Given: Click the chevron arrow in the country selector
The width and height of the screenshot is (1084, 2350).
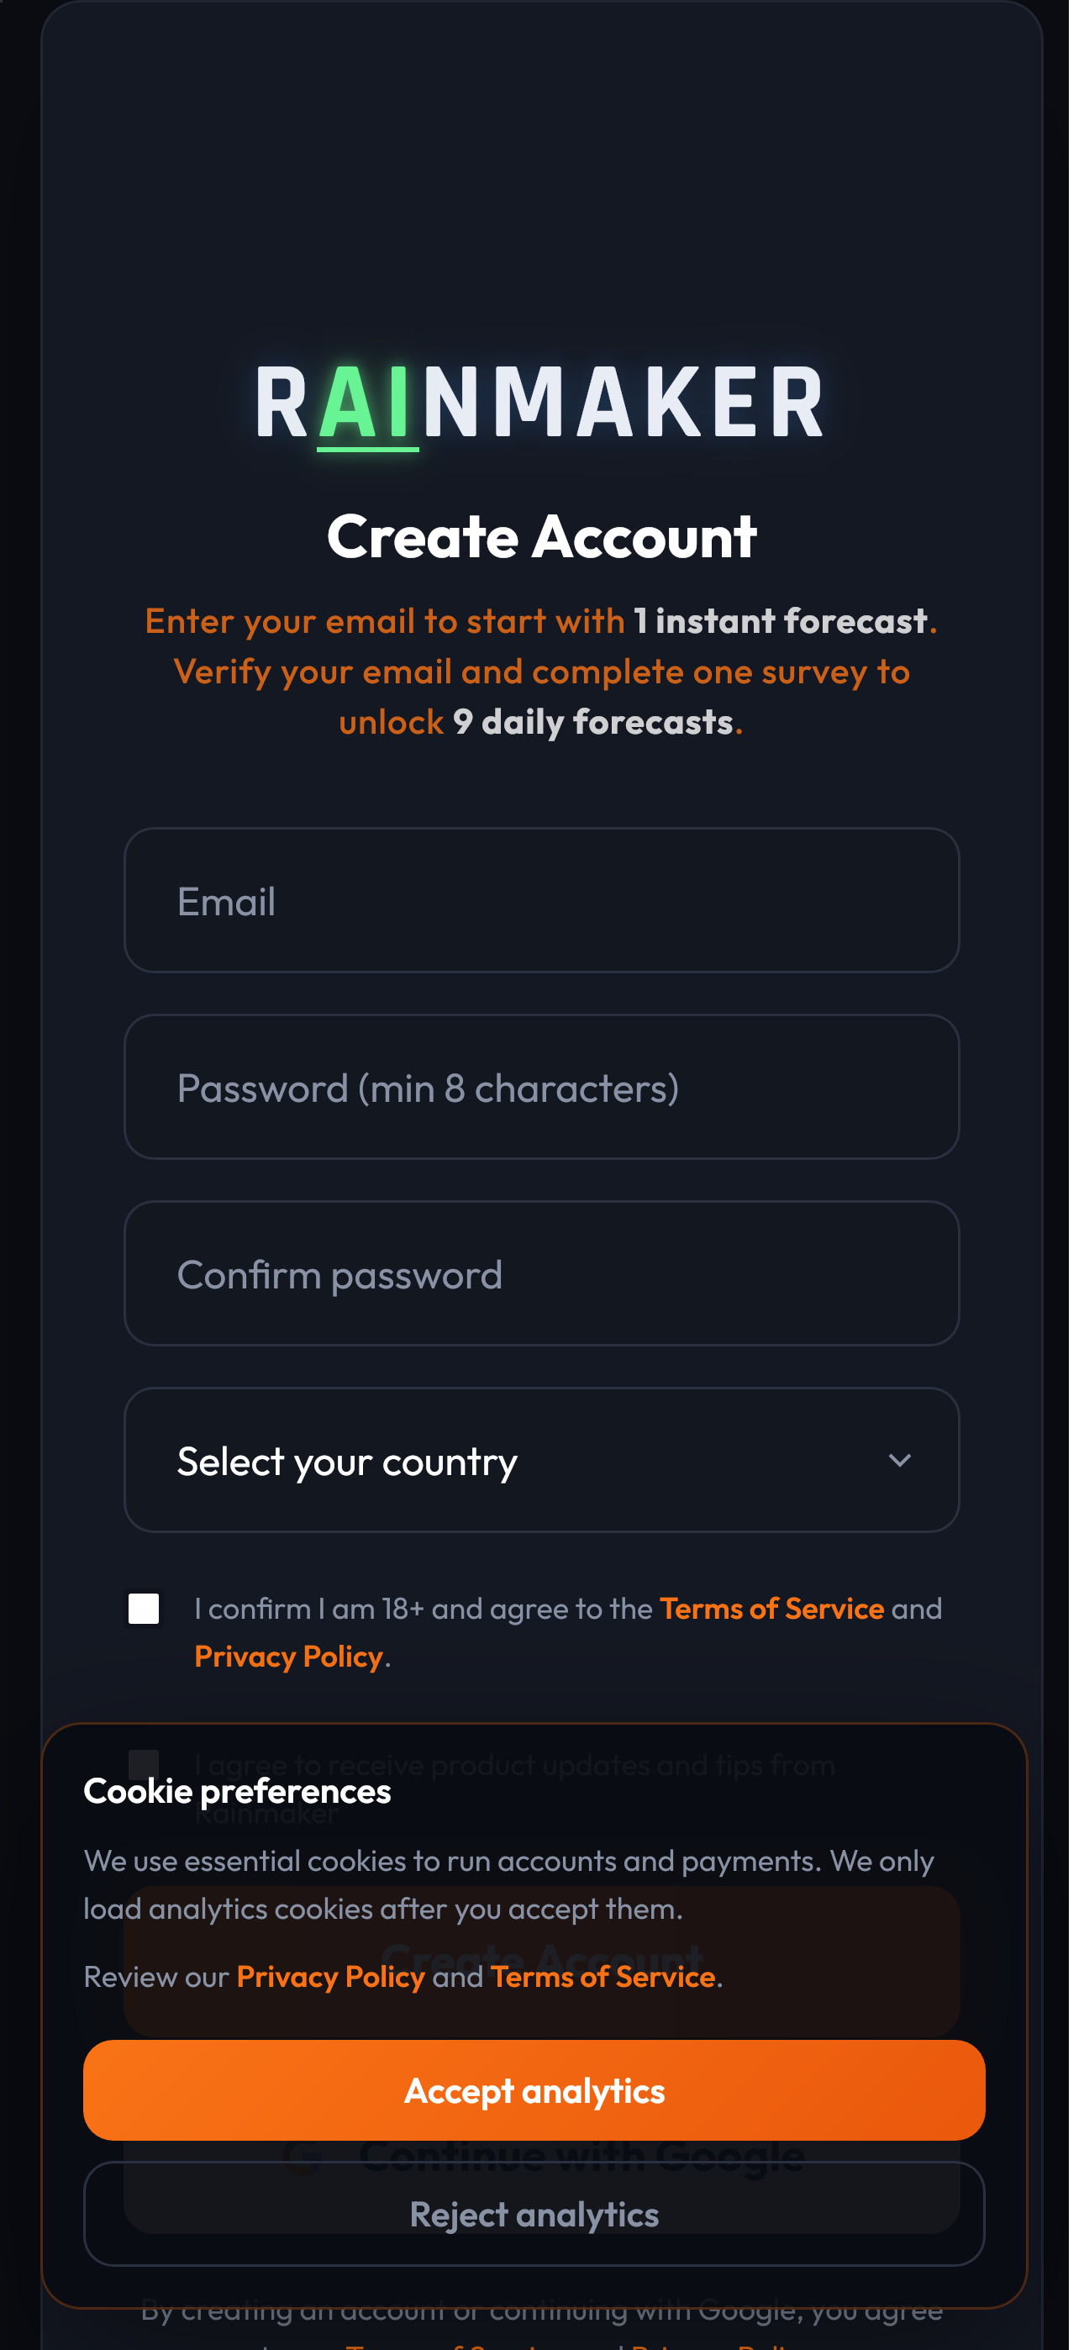Looking at the screenshot, I should [x=899, y=1461].
